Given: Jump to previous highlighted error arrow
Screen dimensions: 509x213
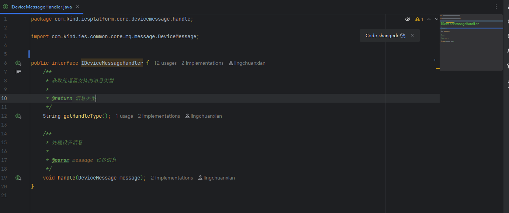Looking at the screenshot, I should tap(429, 19).
